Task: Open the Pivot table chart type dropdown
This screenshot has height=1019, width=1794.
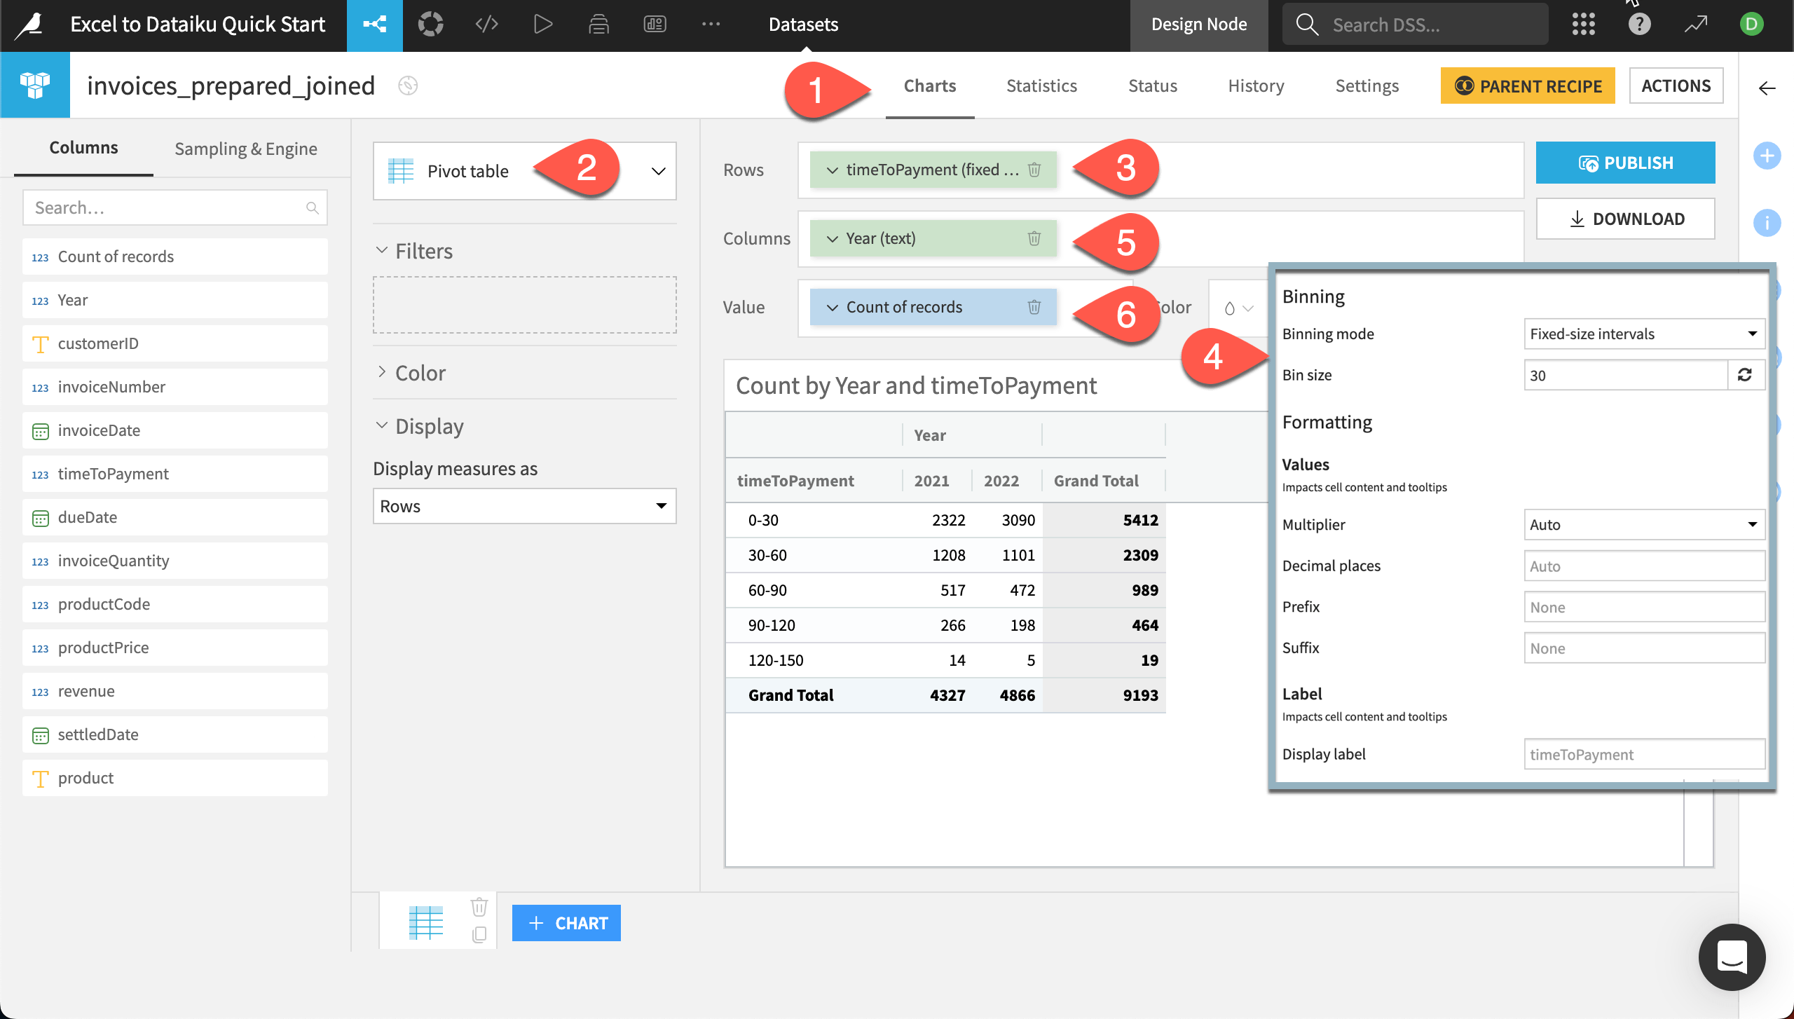Action: click(524, 171)
